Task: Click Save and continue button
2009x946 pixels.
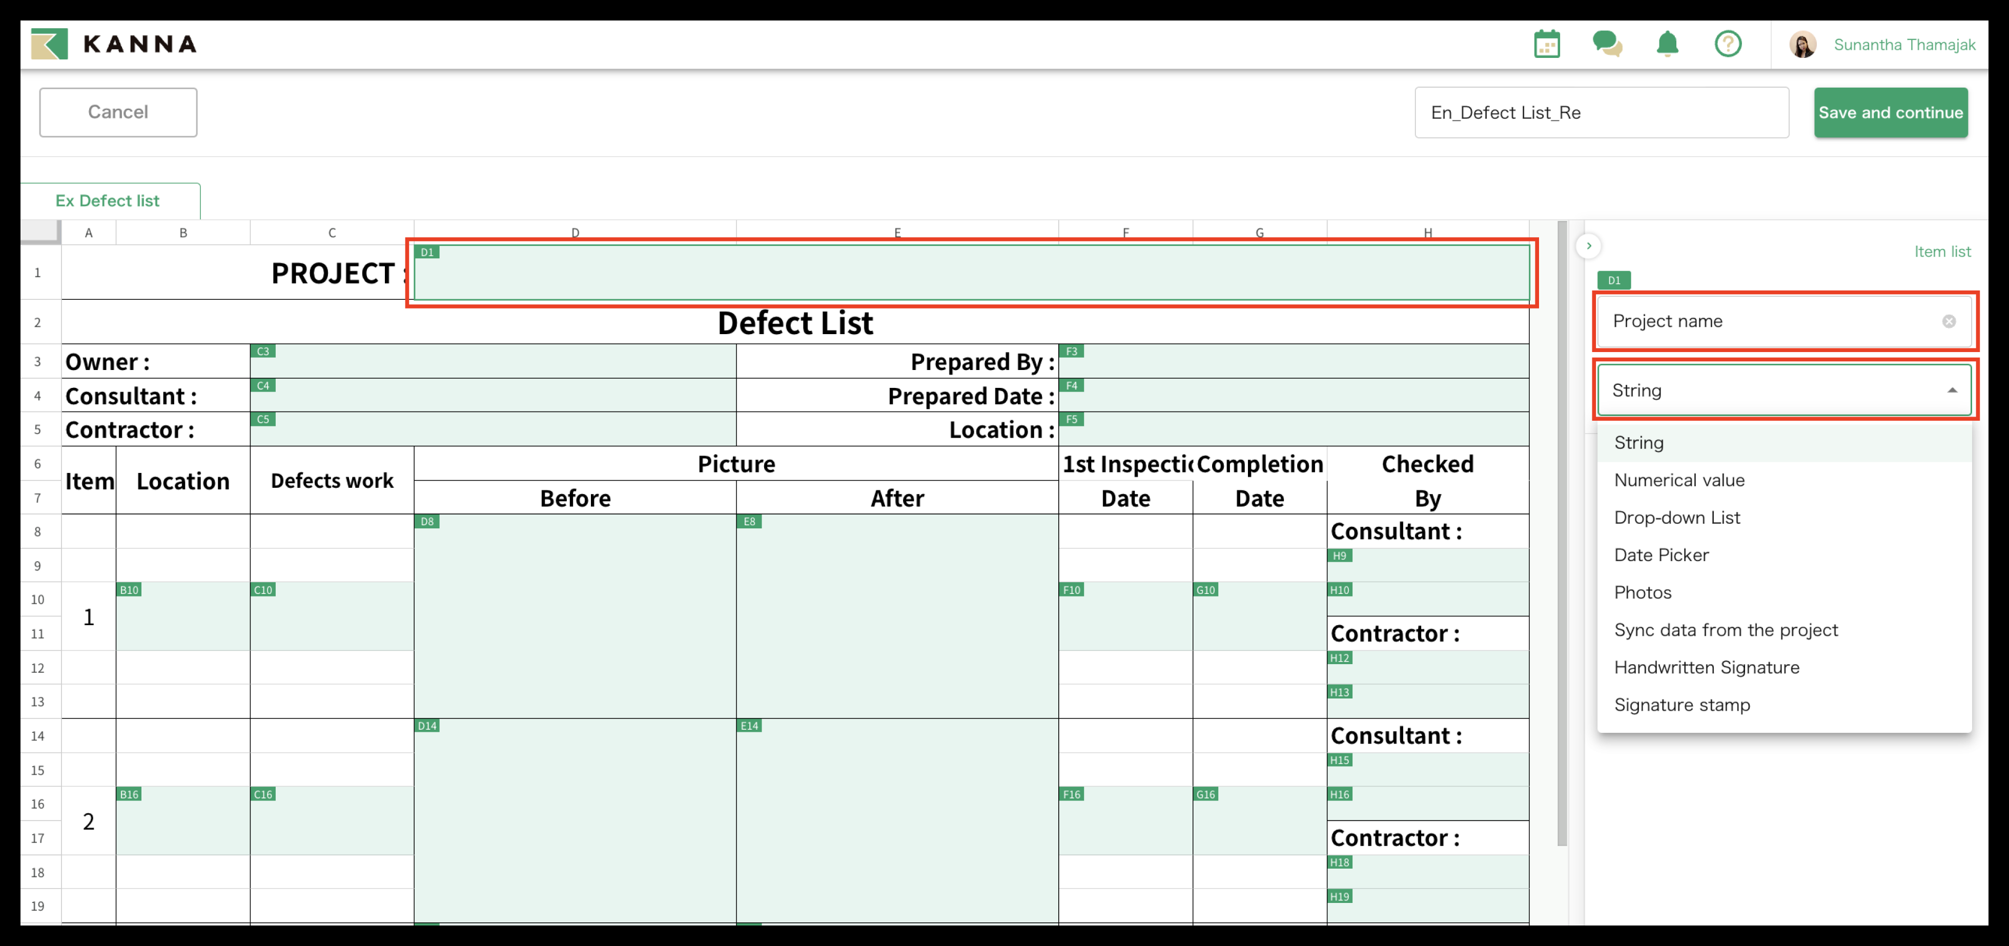Action: pos(1891,112)
